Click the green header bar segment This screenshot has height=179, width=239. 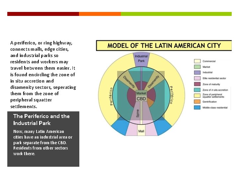176,14
